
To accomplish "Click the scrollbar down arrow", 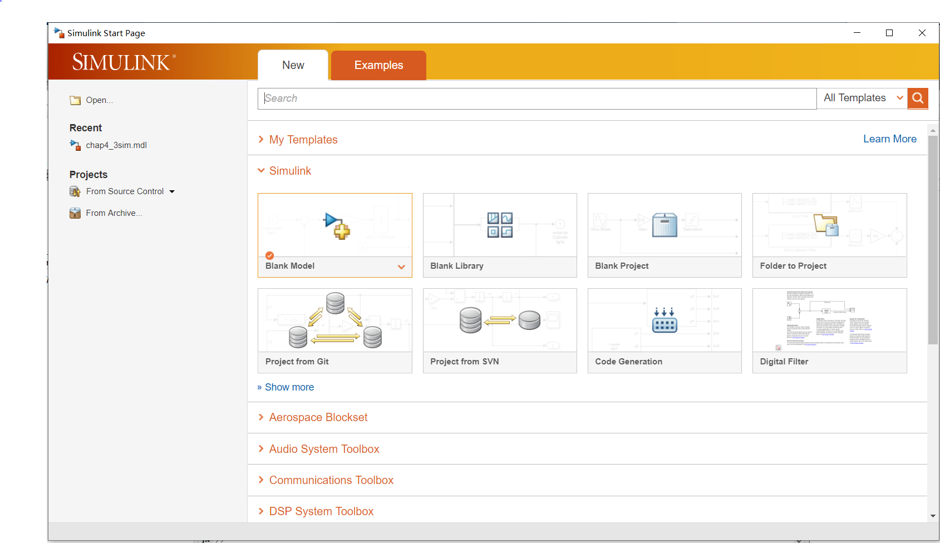I will tap(933, 516).
